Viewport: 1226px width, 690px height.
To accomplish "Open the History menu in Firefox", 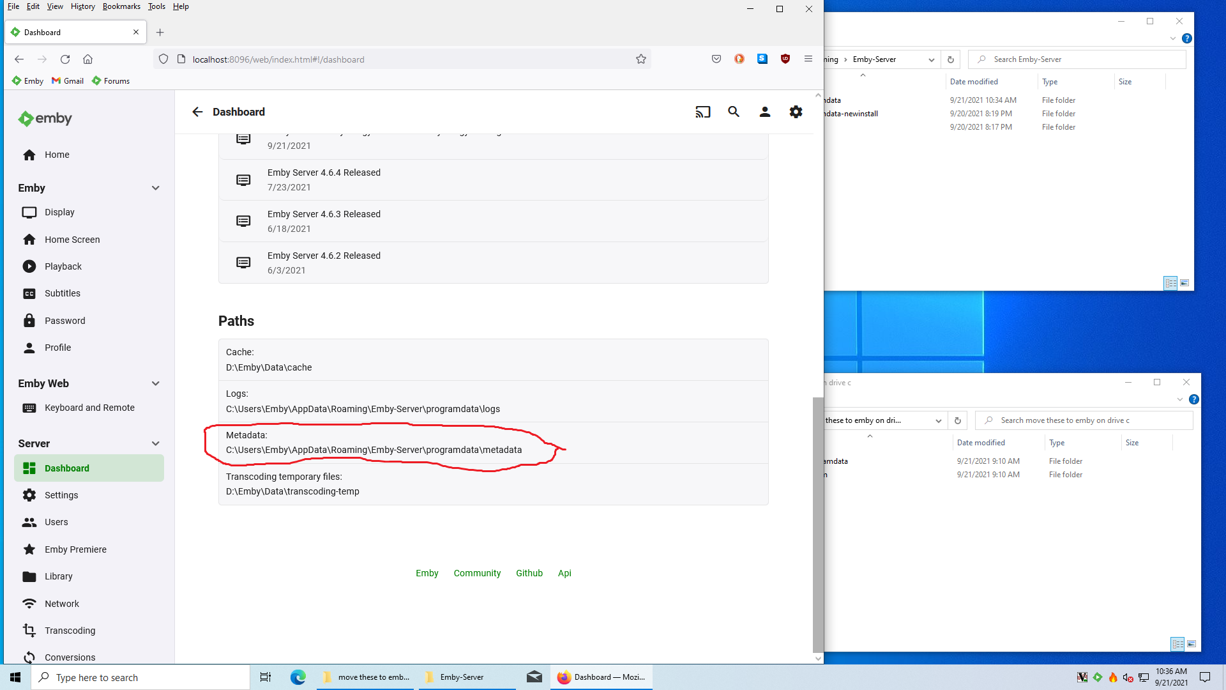I will [x=82, y=6].
